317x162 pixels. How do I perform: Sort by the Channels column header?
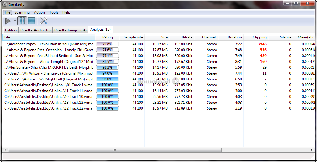click(206, 37)
